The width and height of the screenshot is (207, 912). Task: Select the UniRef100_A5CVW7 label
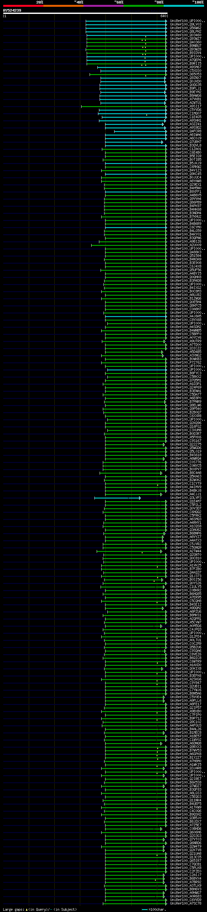pos(185,622)
